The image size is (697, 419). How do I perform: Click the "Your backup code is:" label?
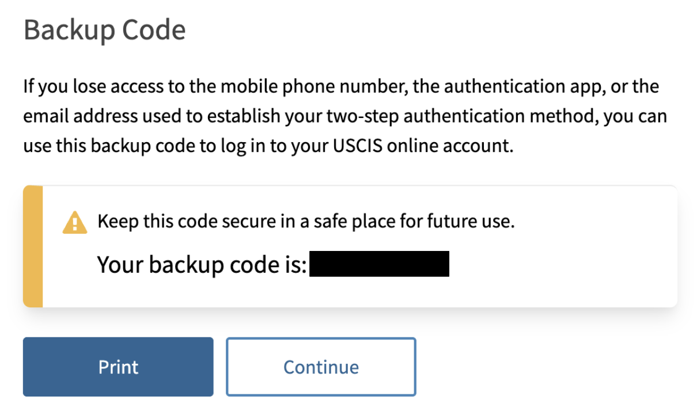coord(202,264)
